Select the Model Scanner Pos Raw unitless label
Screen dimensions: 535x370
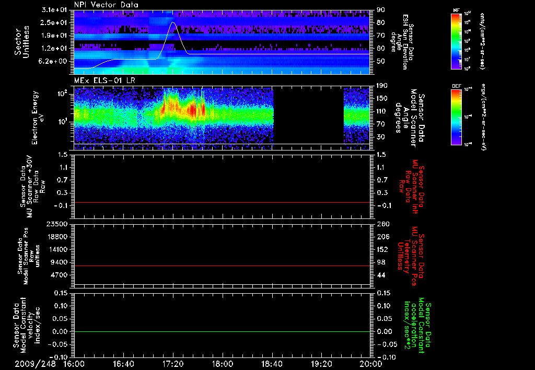(x=29, y=256)
